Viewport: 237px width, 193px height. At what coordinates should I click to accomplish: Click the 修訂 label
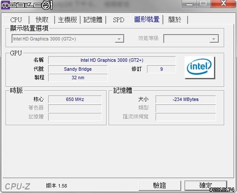point(136,69)
